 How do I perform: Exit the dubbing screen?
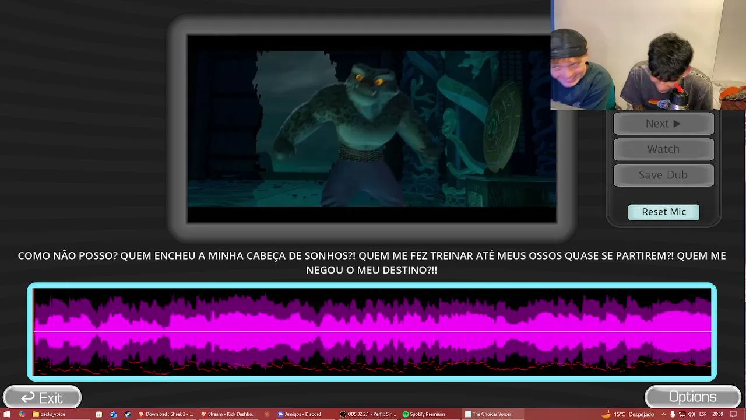(x=42, y=397)
